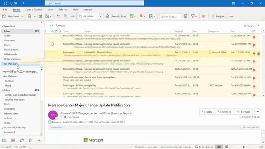The width and height of the screenshot is (265, 149).
Task: Toggle the flag on Power Apps updates message
Action: tap(254, 79)
